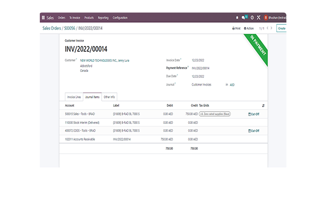Screen dimensions: 326x199
Task: Switch to the Invoice Lines tab
Action: click(74, 97)
